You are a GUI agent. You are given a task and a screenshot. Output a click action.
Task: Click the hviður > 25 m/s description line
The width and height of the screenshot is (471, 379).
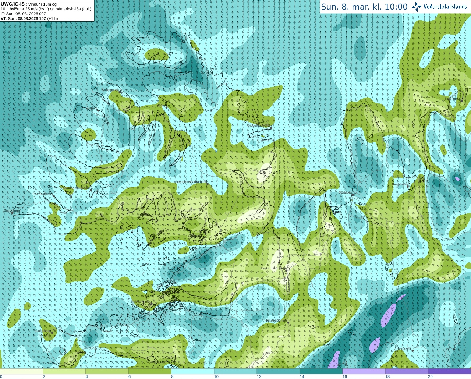coord(46,9)
